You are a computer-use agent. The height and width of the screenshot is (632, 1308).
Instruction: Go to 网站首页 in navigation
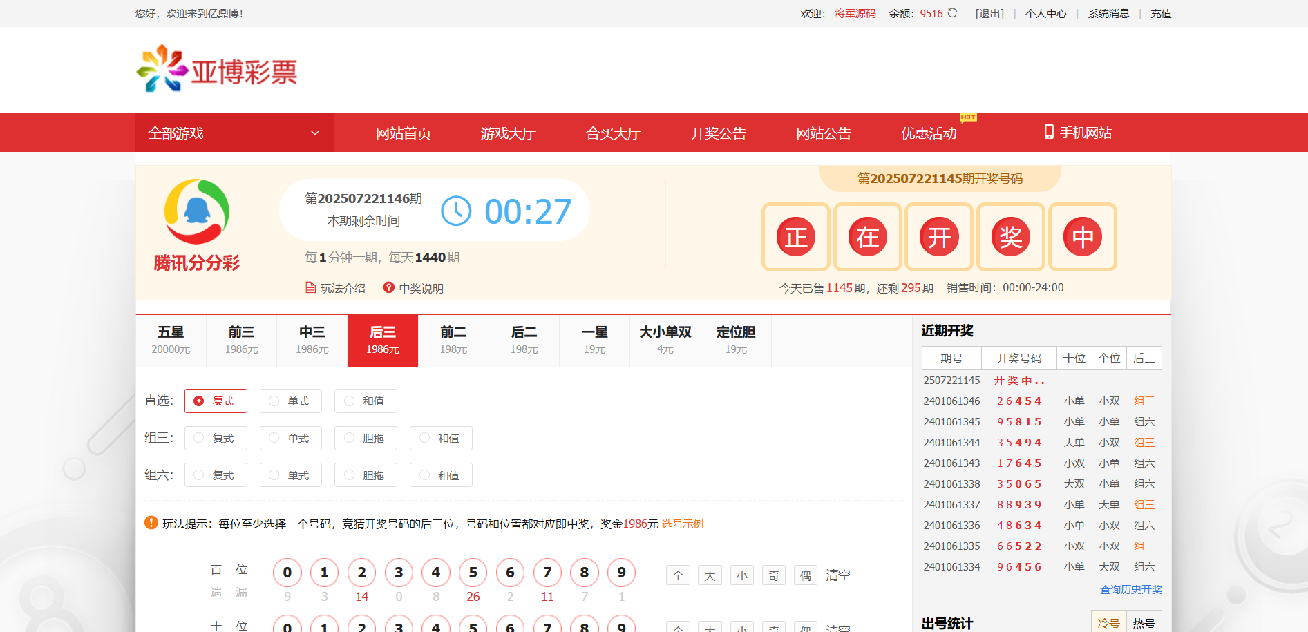(404, 133)
